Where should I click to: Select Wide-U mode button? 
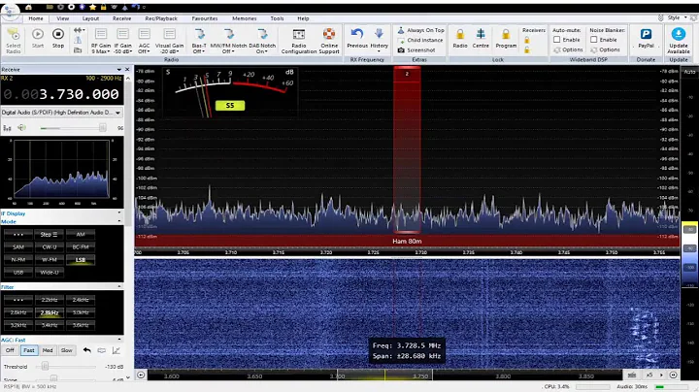(x=50, y=273)
